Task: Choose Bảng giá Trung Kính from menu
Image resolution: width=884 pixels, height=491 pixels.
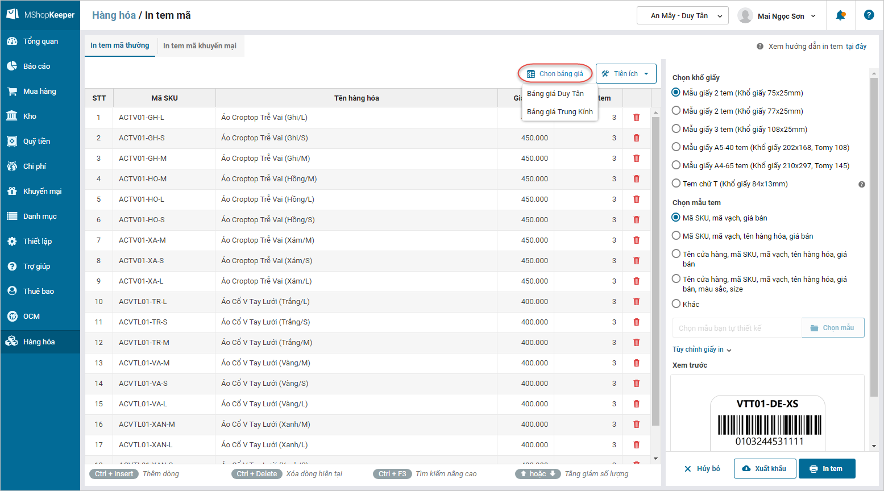Action: click(559, 112)
